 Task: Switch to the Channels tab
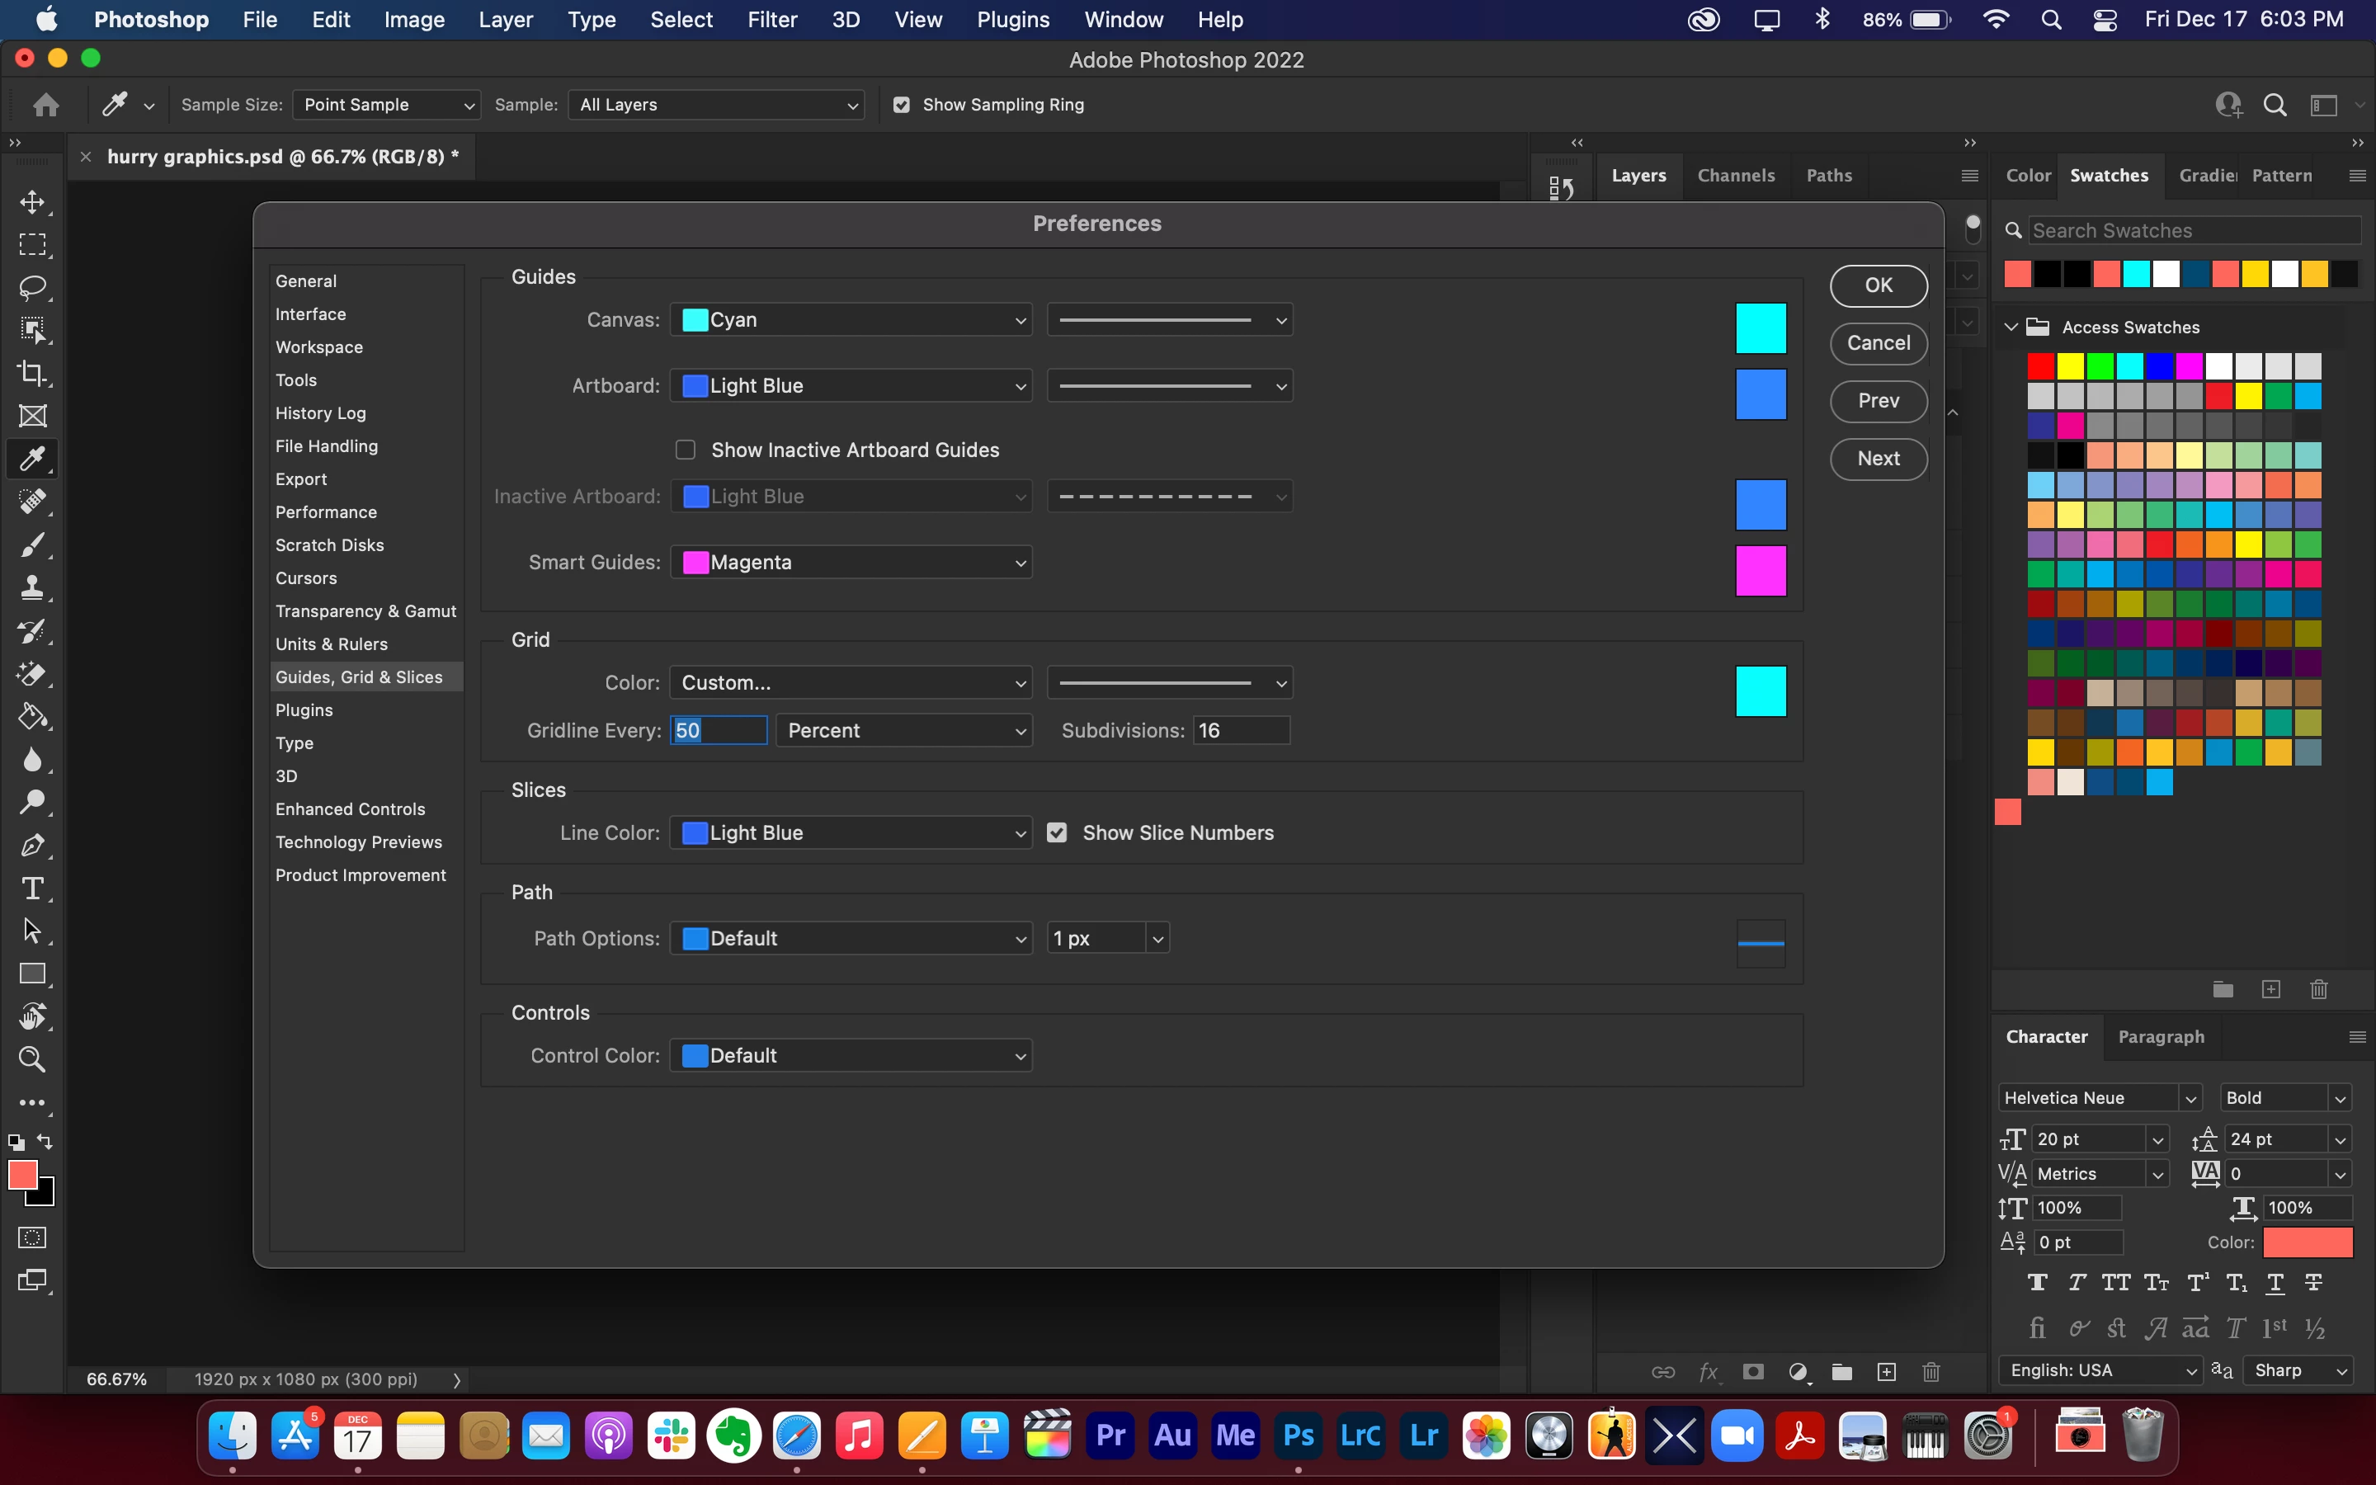1735,176
